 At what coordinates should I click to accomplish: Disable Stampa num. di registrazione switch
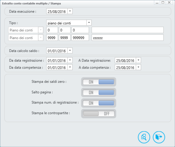tap(99, 103)
